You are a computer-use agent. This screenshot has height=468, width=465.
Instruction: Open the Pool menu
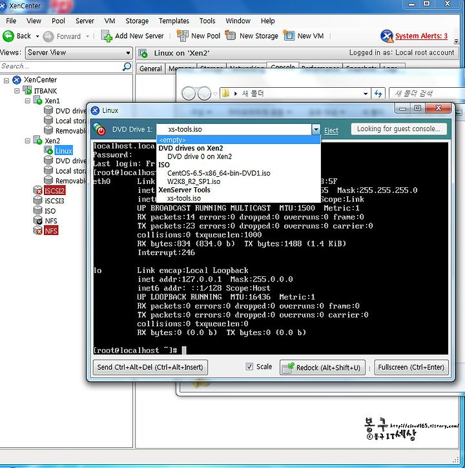[58, 21]
